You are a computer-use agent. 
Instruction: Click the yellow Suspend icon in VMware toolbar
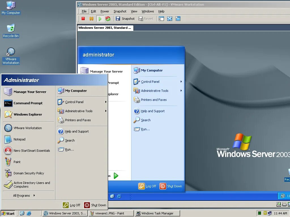(91, 19)
